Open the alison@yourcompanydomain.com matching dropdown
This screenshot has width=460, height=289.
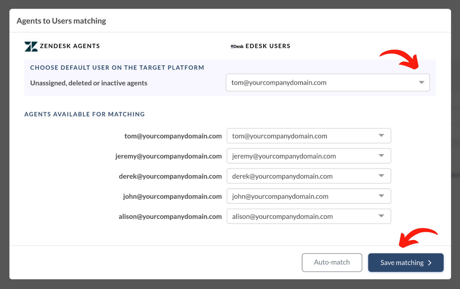tap(309, 216)
